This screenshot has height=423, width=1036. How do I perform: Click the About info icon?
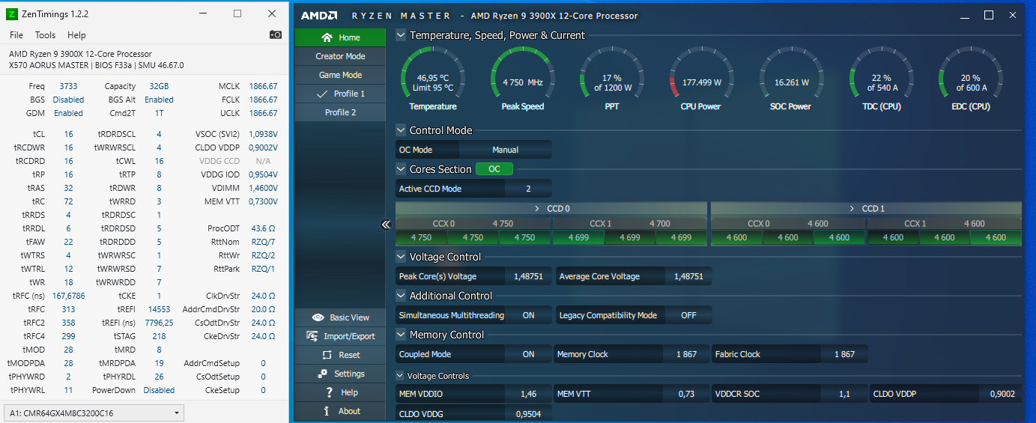(326, 411)
